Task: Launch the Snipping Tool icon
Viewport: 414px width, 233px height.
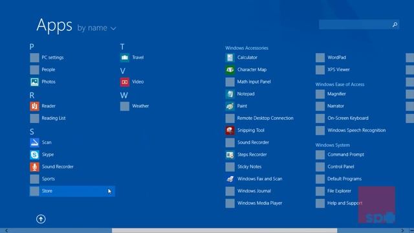Action: (230, 131)
